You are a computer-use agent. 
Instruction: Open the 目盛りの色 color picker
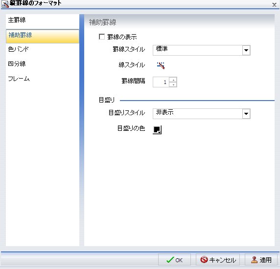[157, 129]
